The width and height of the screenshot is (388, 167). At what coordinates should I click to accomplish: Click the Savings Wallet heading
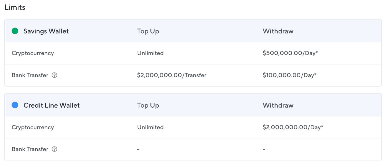point(46,31)
